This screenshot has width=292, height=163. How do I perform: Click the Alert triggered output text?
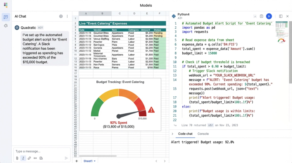point(202,142)
